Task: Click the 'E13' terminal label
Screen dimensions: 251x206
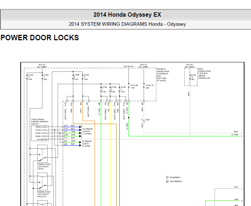Action: (x=124, y=104)
